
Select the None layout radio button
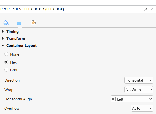pyautogui.click(x=6, y=54)
